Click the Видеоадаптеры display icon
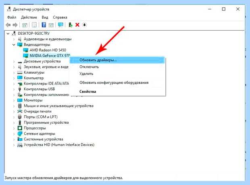This screenshot has height=185, width=250. [20, 45]
